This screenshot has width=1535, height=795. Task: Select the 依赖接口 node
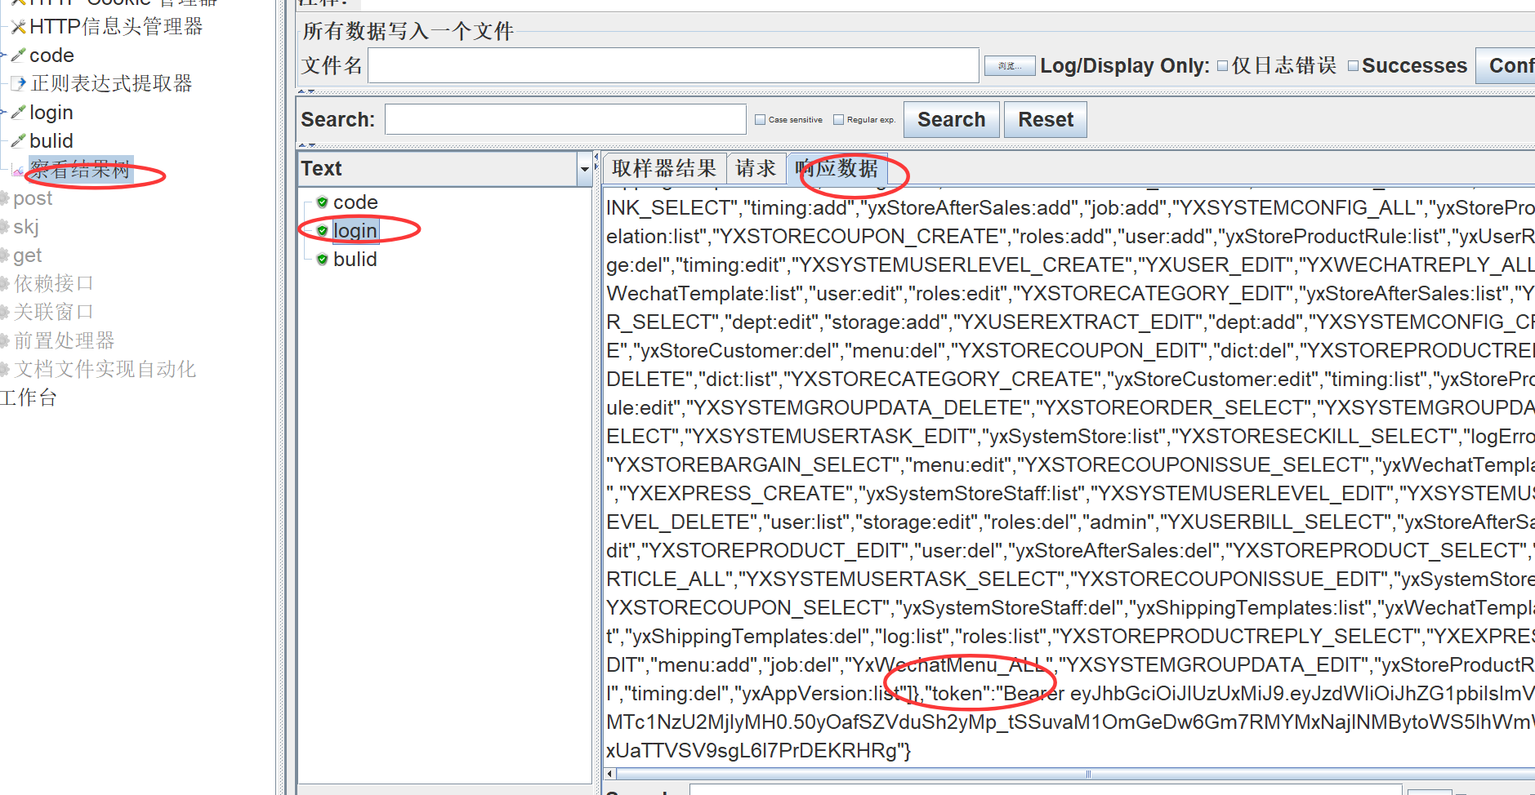click(x=54, y=284)
